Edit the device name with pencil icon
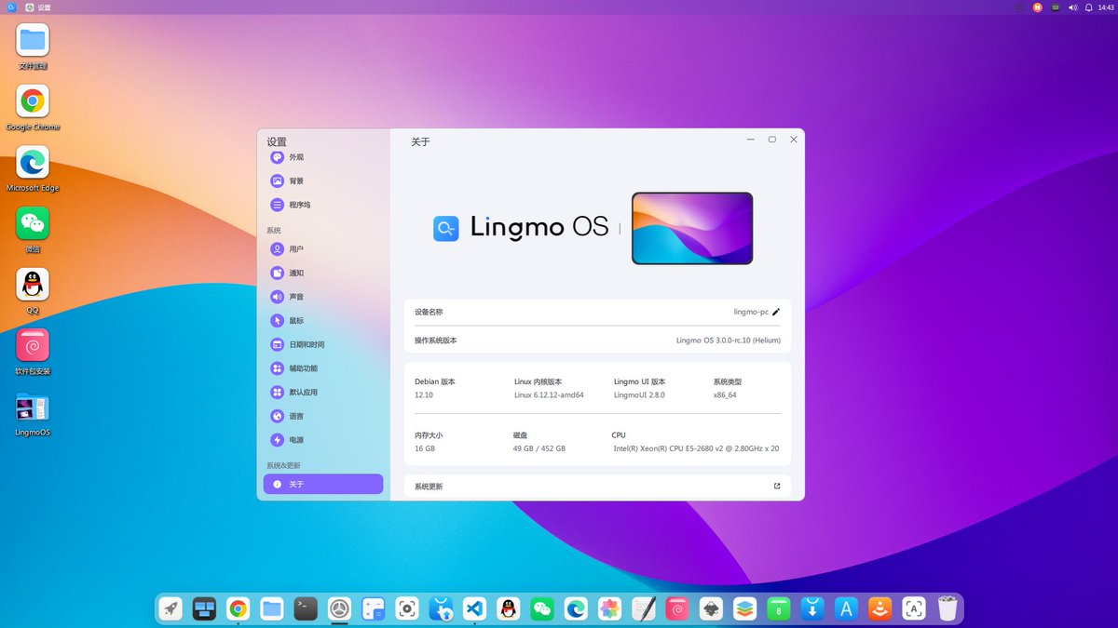 pyautogui.click(x=776, y=313)
